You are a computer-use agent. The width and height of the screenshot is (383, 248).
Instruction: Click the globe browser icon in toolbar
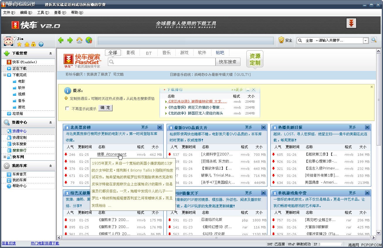pyautogui.click(x=89, y=40)
